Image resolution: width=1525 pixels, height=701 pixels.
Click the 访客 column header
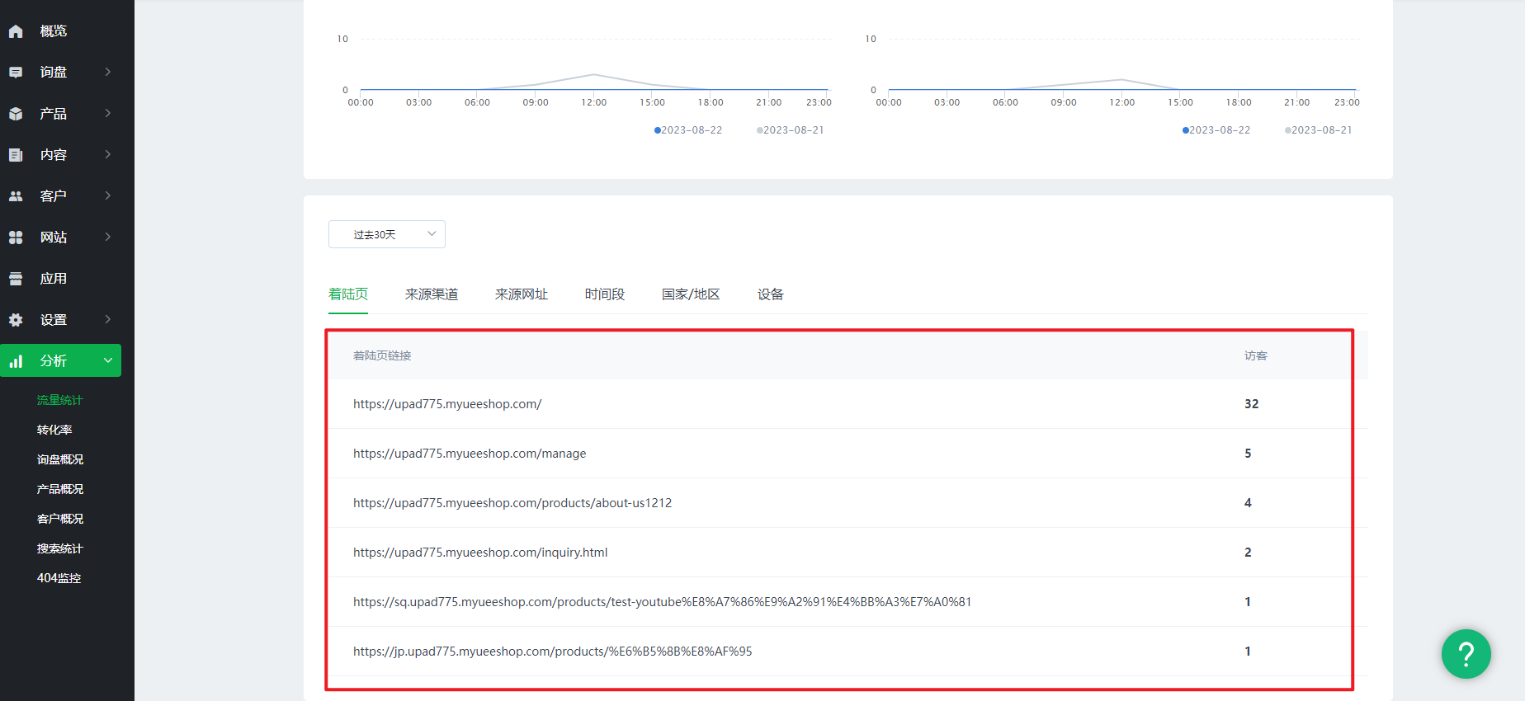pyautogui.click(x=1256, y=355)
